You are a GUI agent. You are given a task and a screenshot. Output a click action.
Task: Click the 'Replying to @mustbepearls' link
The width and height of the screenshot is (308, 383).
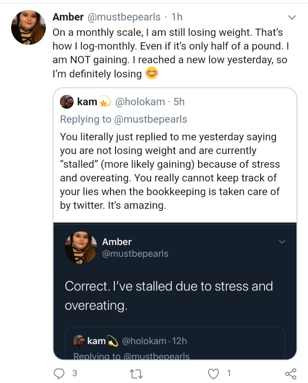coord(124,119)
